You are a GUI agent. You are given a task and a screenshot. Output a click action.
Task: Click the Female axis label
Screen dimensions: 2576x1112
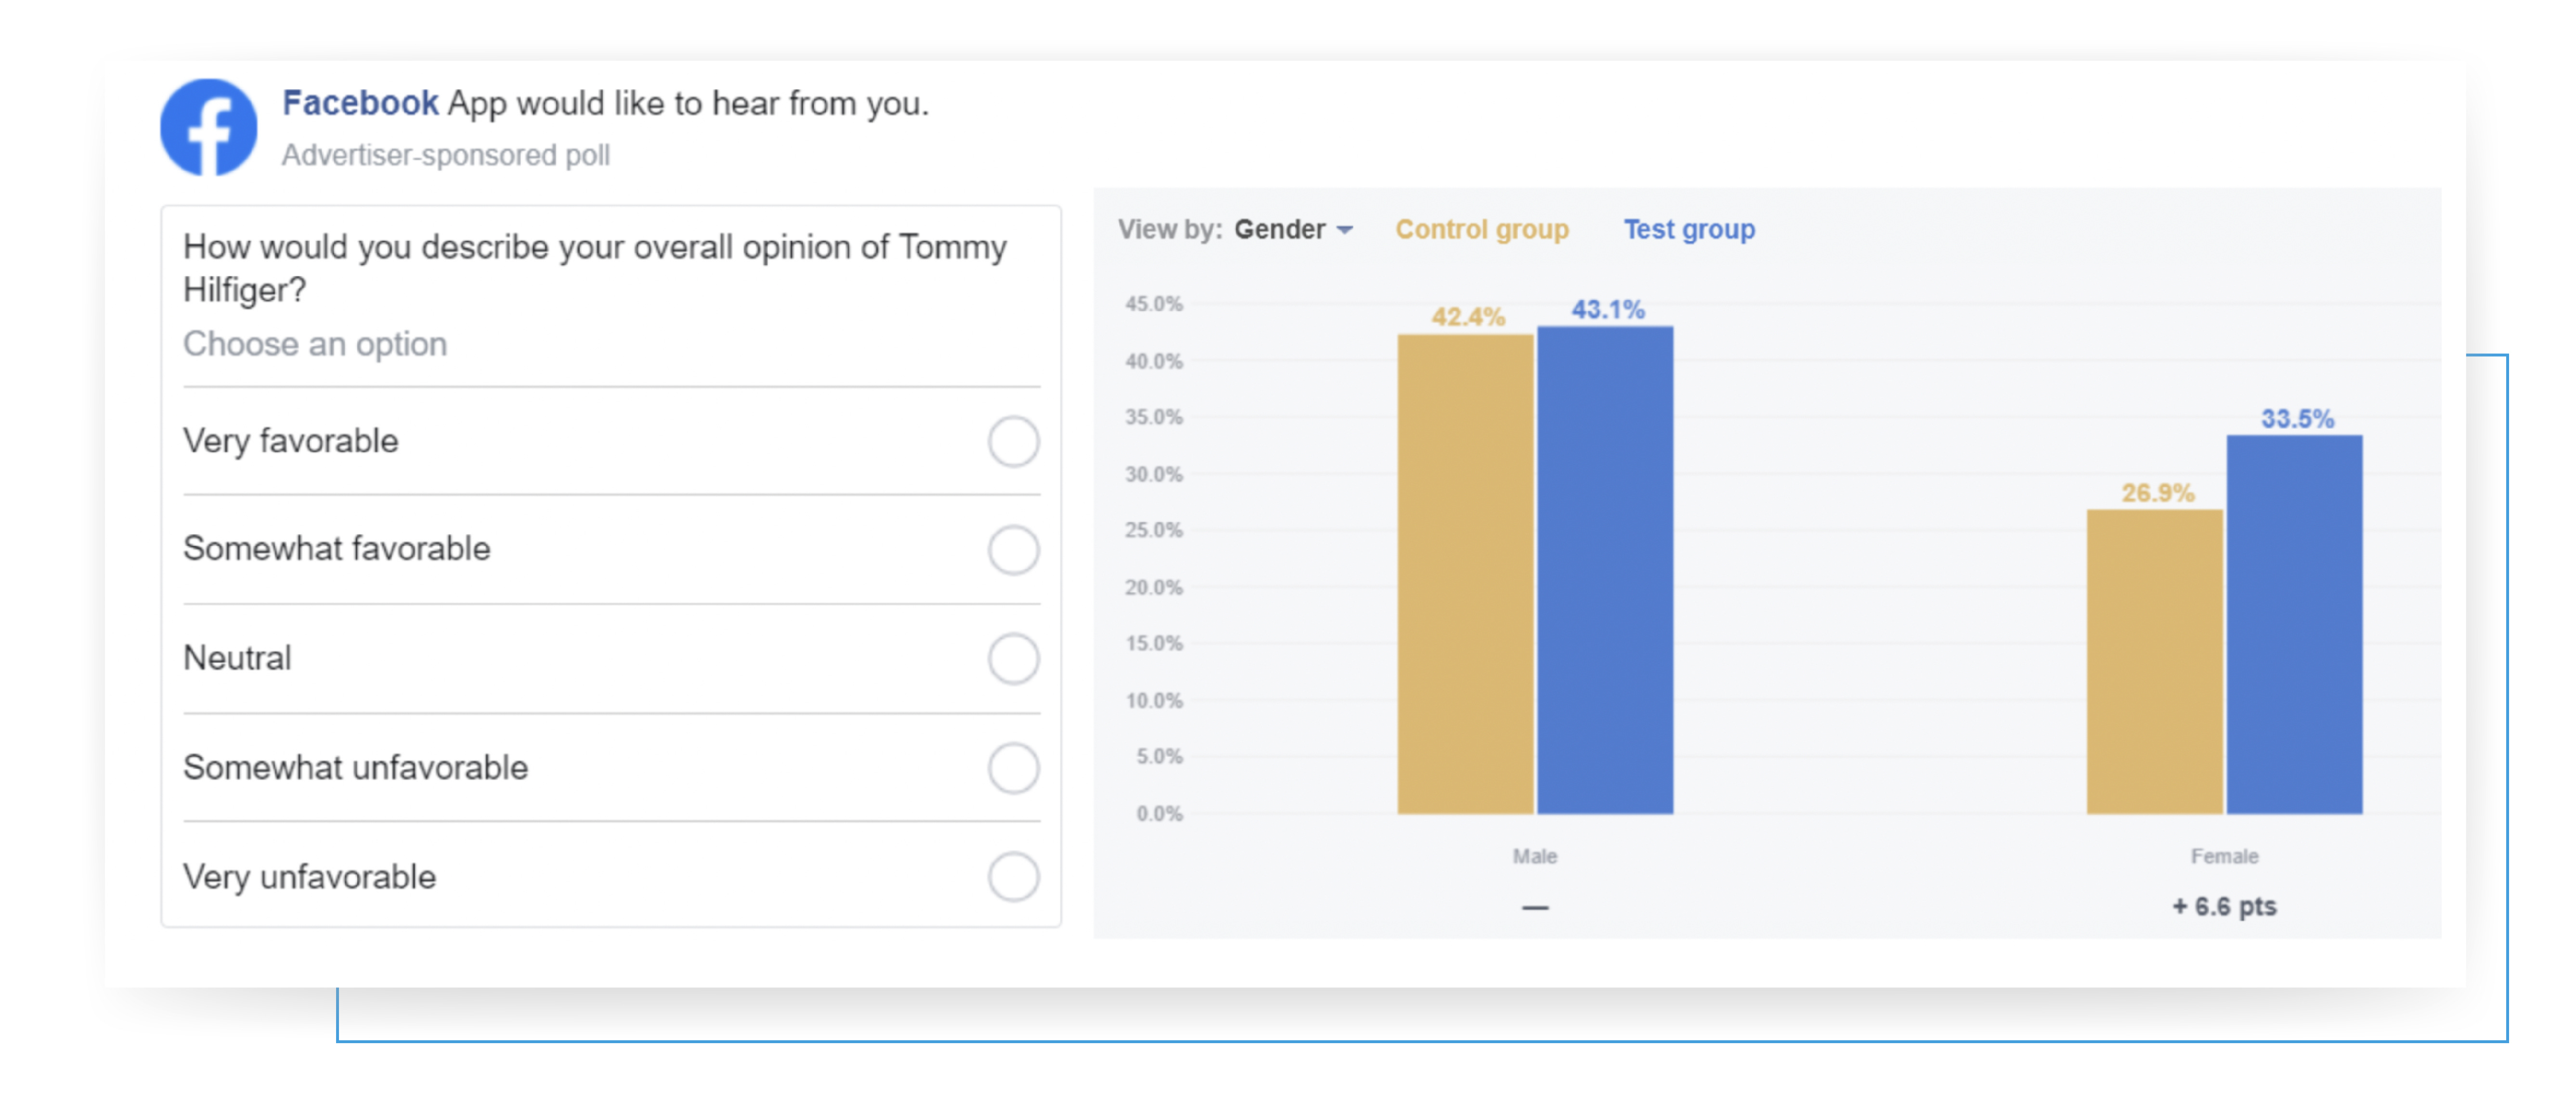click(2225, 856)
